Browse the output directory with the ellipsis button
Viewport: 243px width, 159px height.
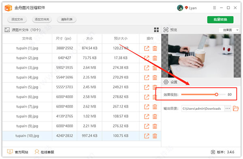(x=228, y=109)
